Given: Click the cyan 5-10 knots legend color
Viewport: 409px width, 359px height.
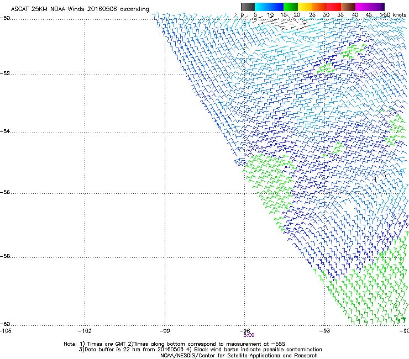Looking at the screenshot, I should [x=262, y=7].
